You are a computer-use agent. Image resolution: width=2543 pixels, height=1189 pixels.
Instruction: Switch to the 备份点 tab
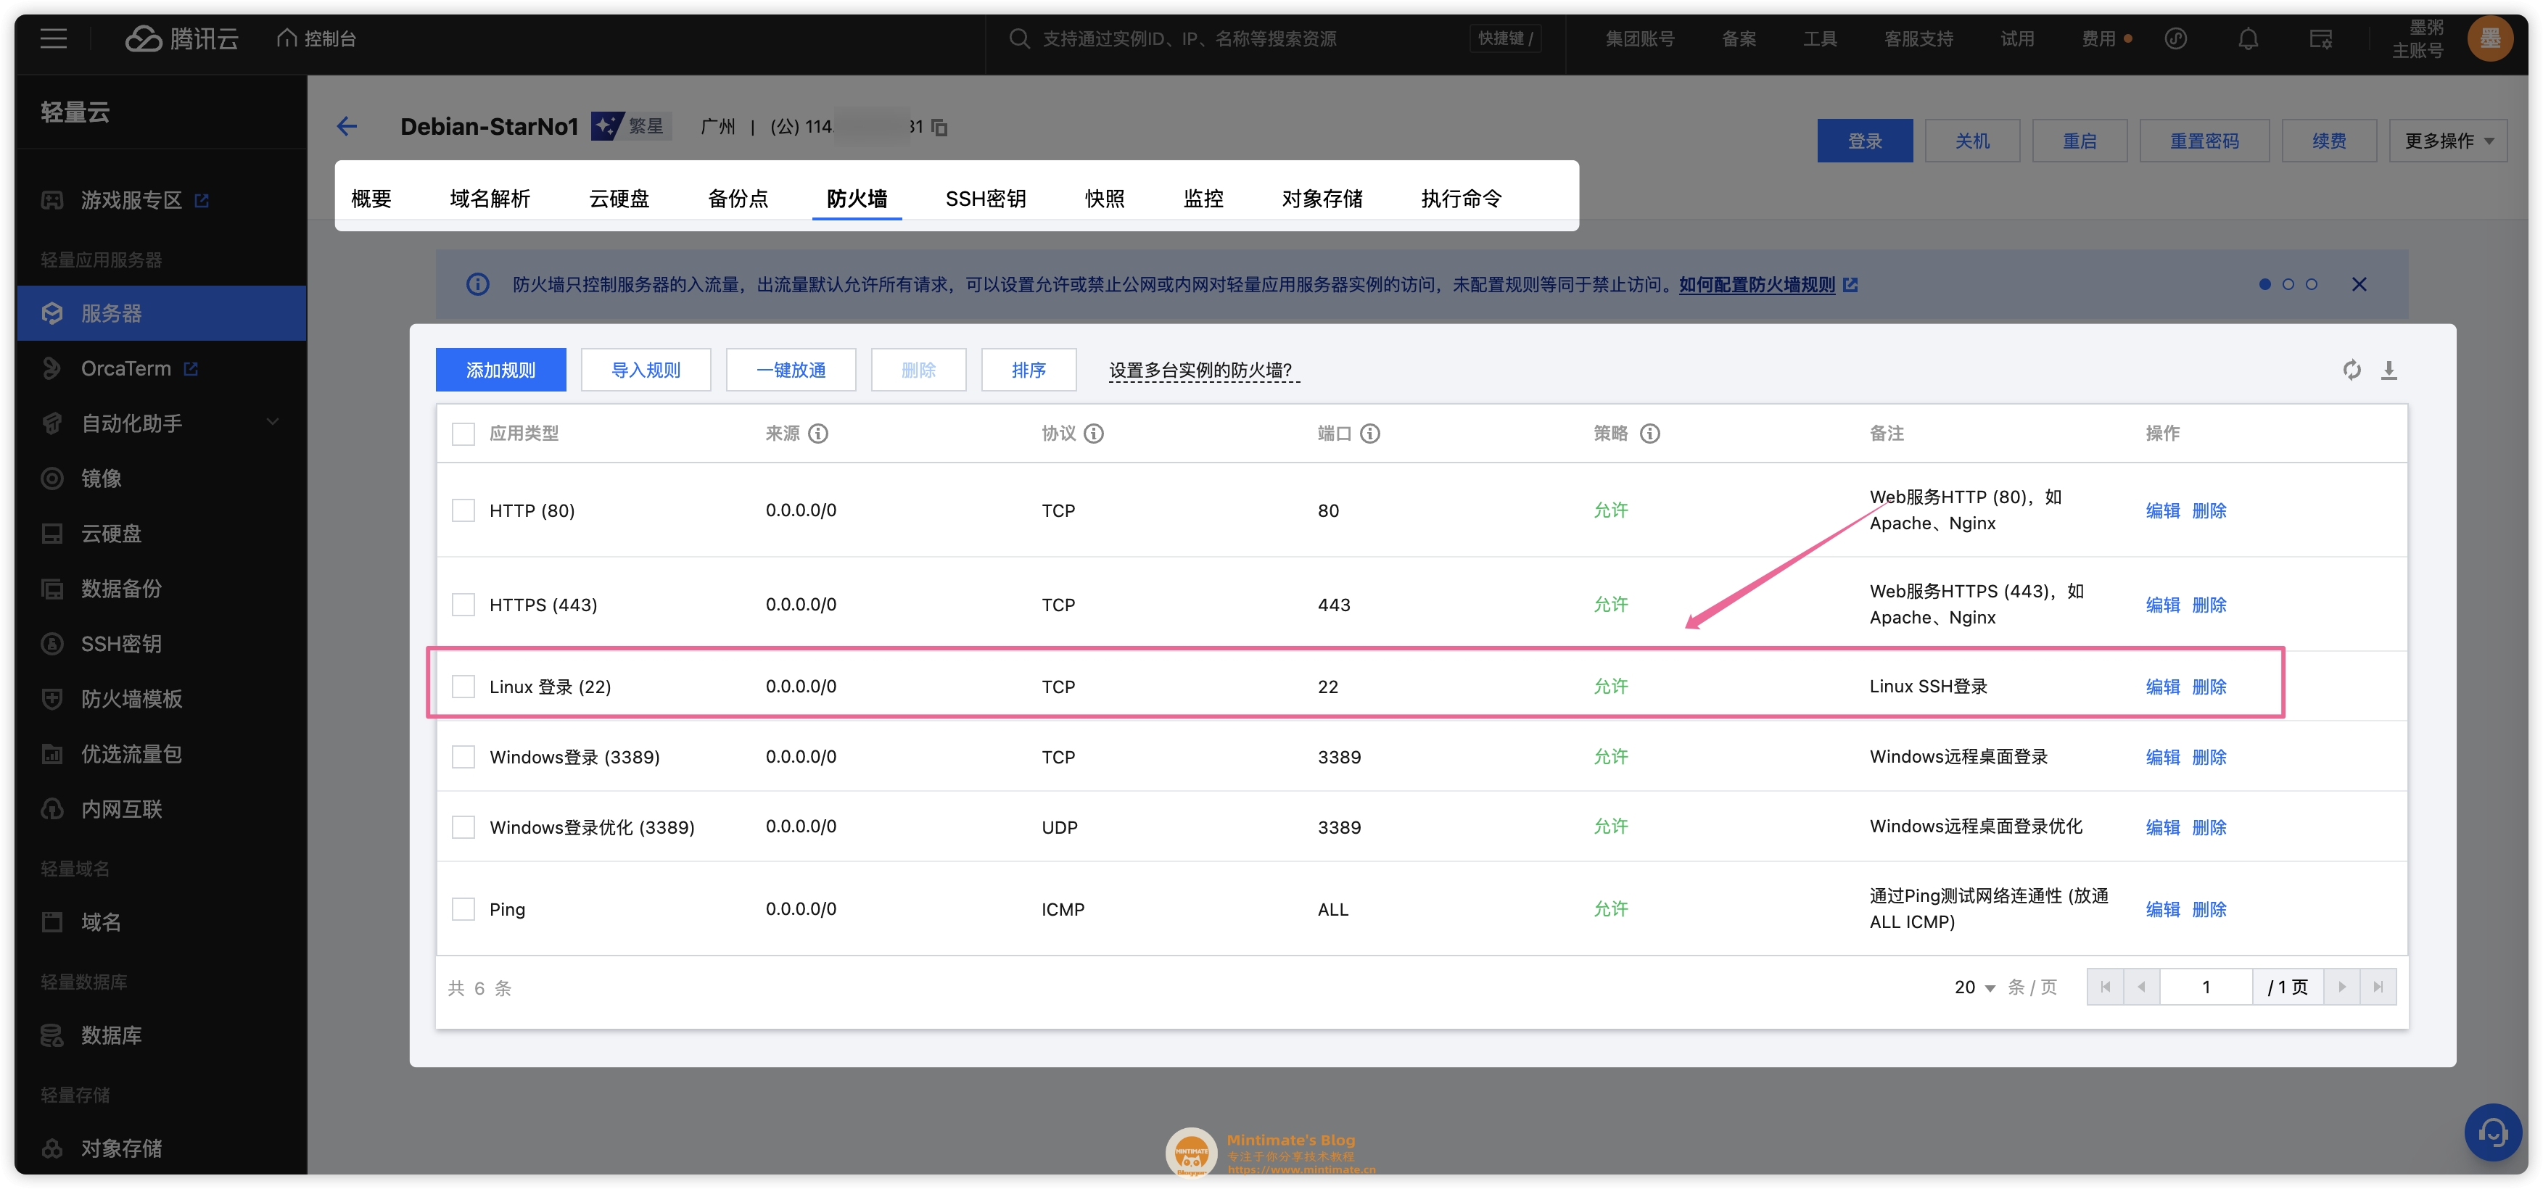[738, 199]
